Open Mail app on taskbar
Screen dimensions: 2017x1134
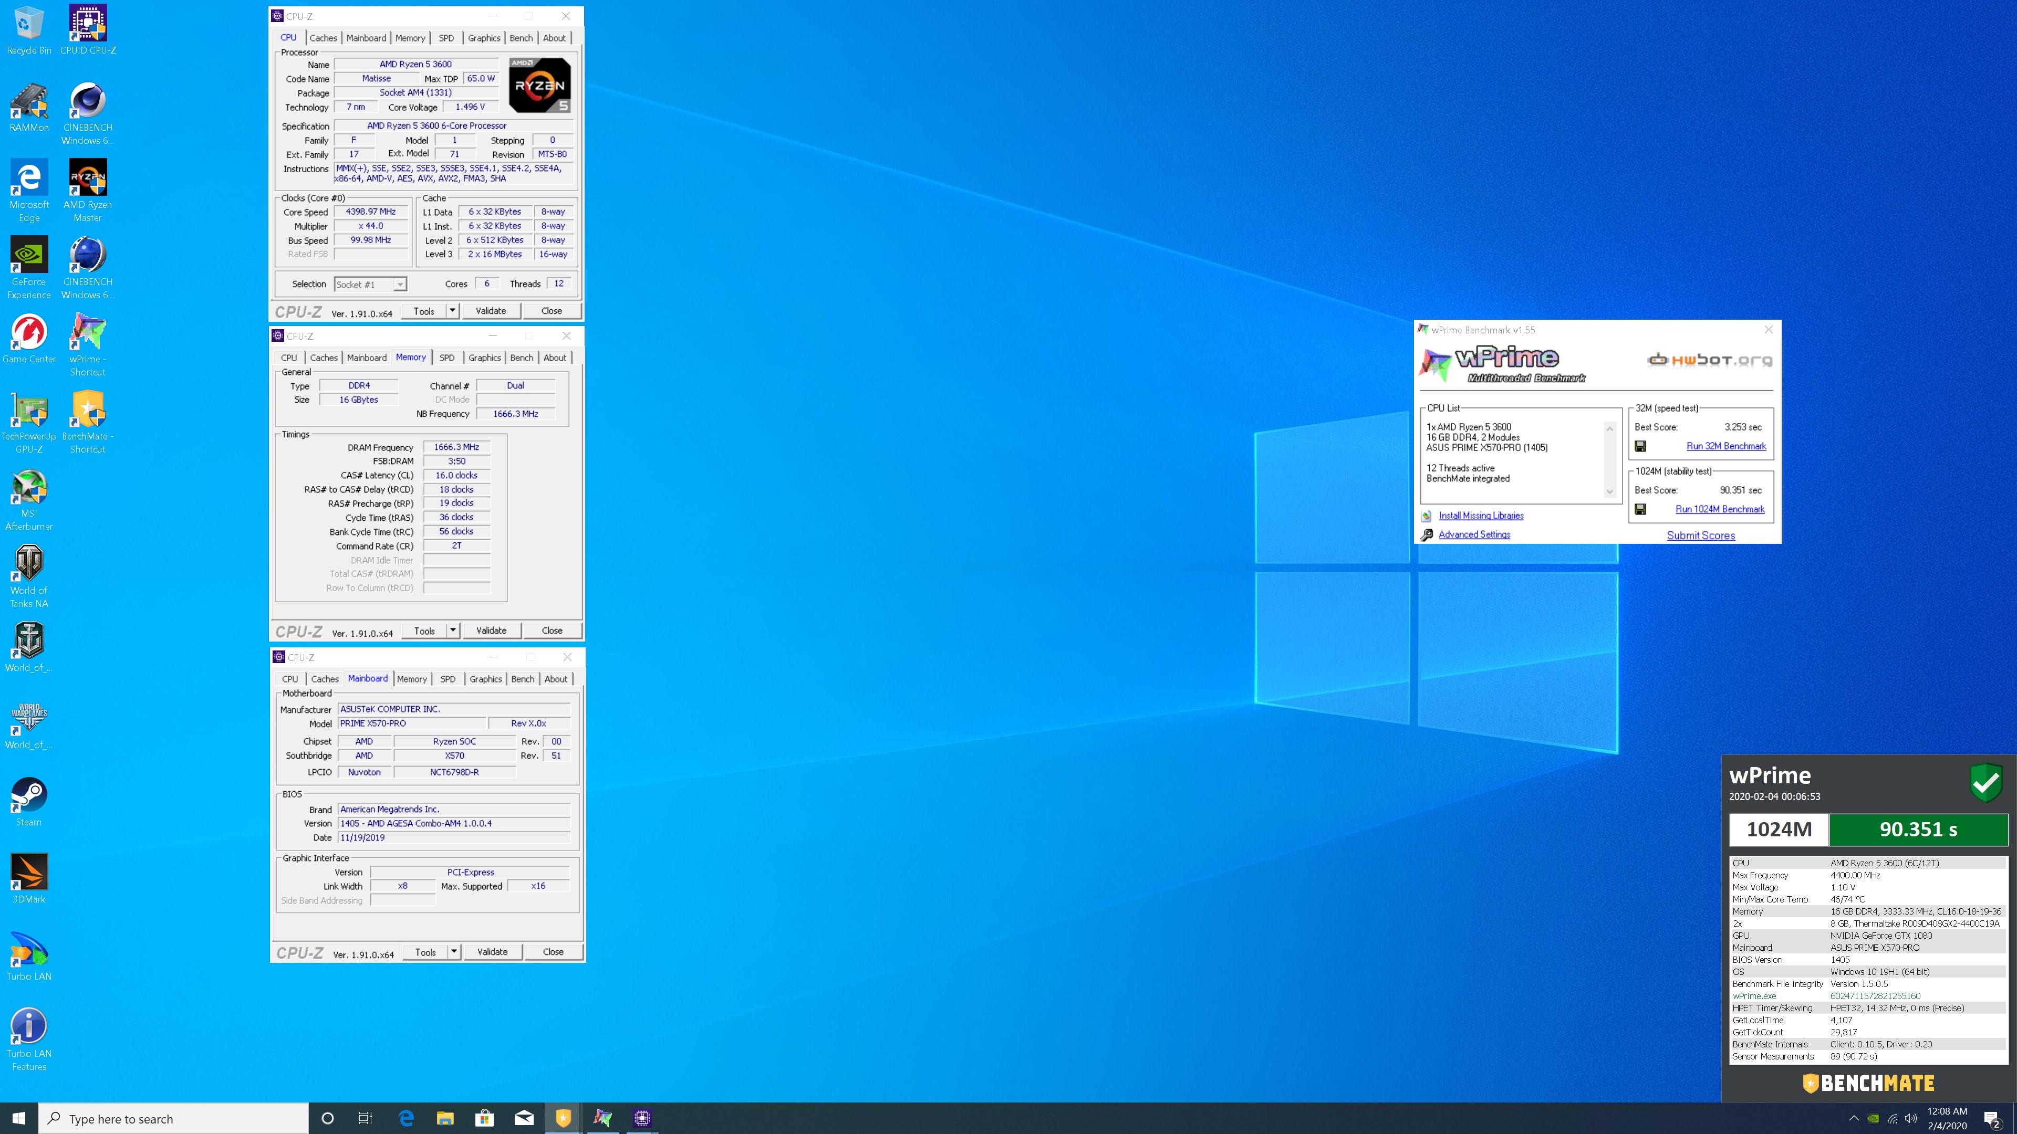point(524,1118)
